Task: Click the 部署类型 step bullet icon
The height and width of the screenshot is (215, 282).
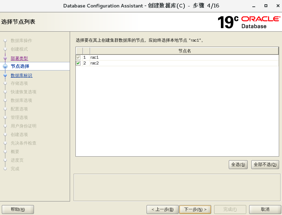Action: coord(5,58)
